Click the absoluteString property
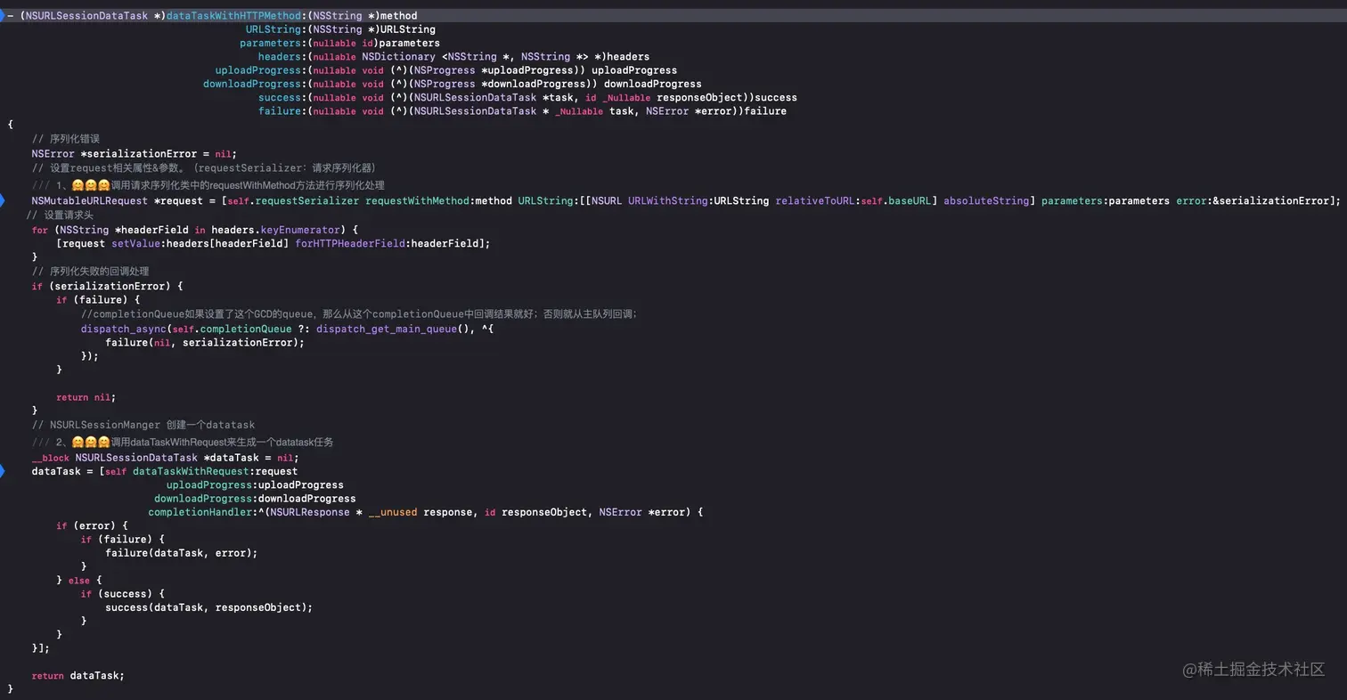Screen dimensions: 1347x700 coord(986,200)
